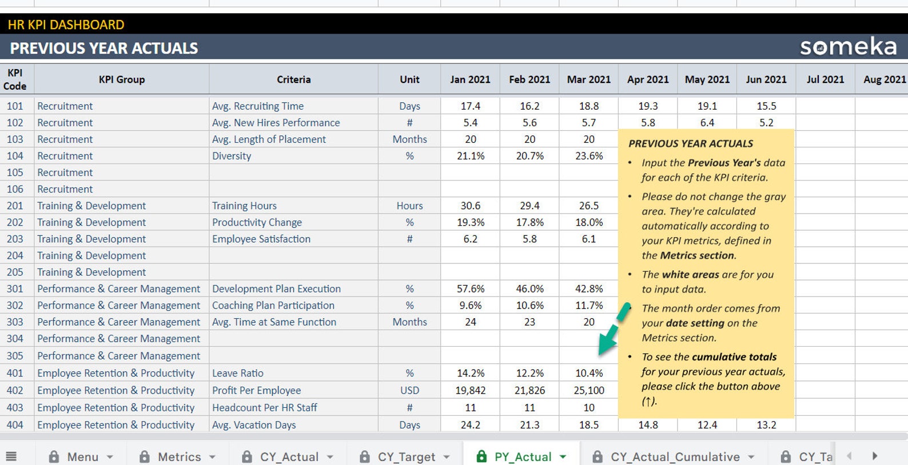Viewport: 908px width, 465px height.
Task: Select the Jun 2021 column header
Action: coord(766,79)
